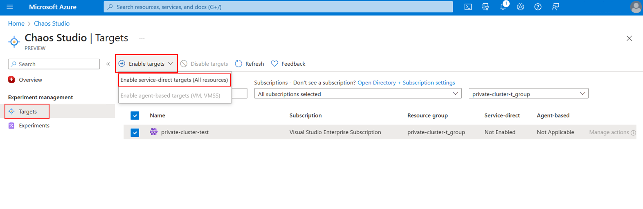The height and width of the screenshot is (209, 643).
Task: Open Directory + Subscription settings link
Action: [406, 82]
